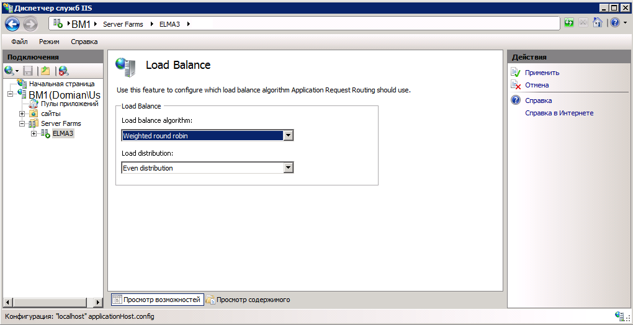This screenshot has height=325, width=633.
Task: Click the delete connection icon with red X
Action: pyautogui.click(x=63, y=71)
